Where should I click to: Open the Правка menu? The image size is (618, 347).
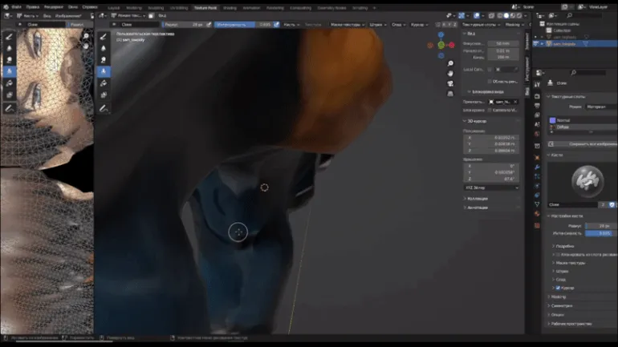[33, 7]
